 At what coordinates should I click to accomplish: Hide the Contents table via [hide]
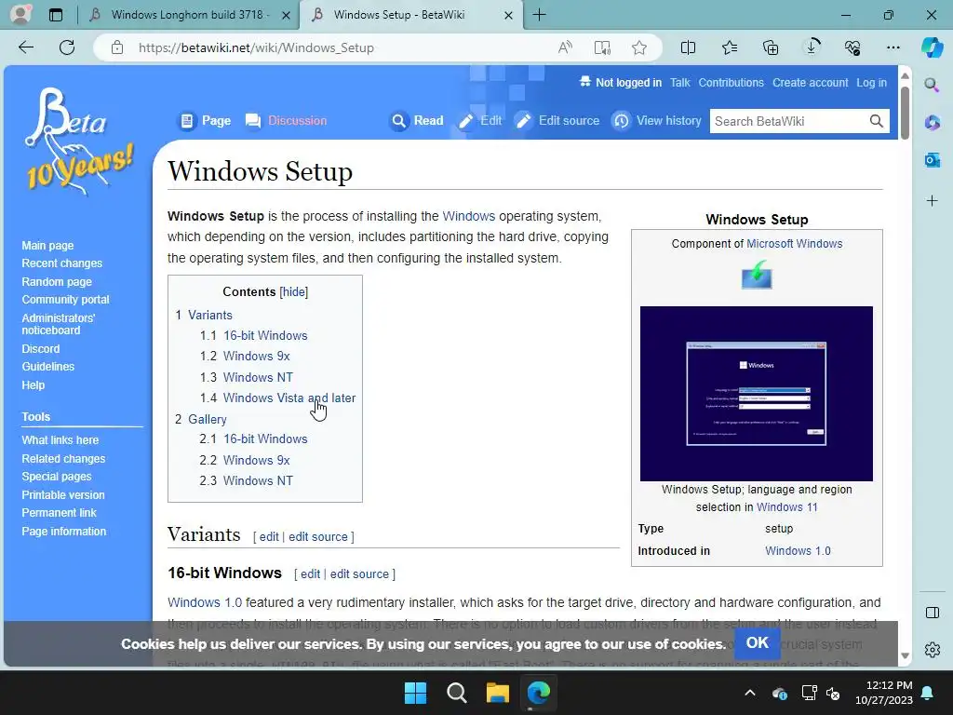(x=294, y=291)
